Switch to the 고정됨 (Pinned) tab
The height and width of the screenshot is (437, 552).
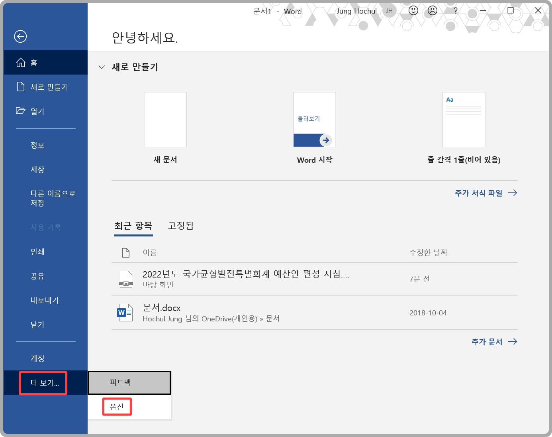(x=181, y=226)
